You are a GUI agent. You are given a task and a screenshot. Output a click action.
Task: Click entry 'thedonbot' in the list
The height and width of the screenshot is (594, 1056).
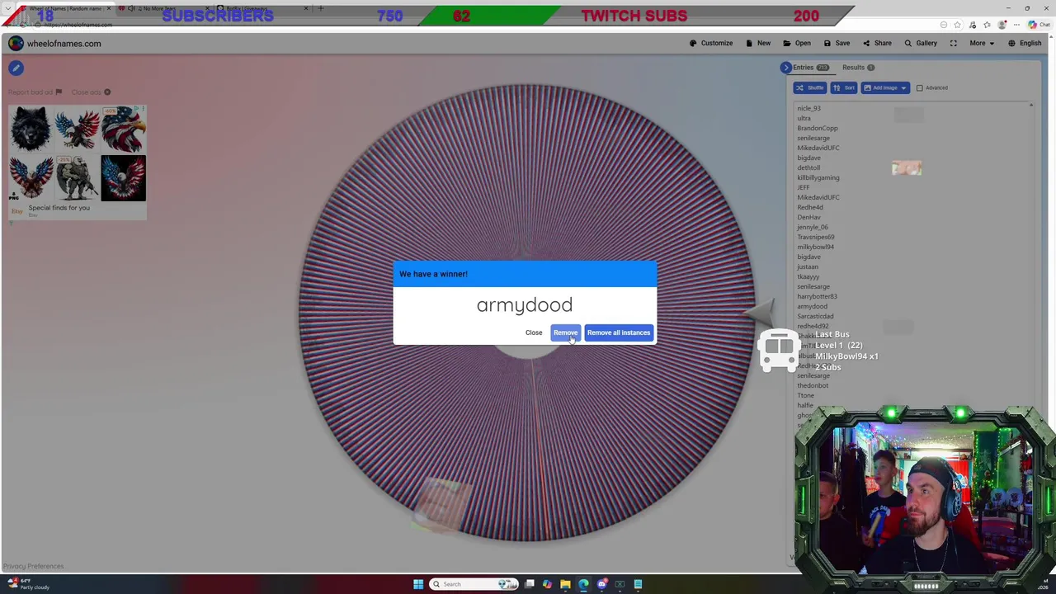pos(813,385)
